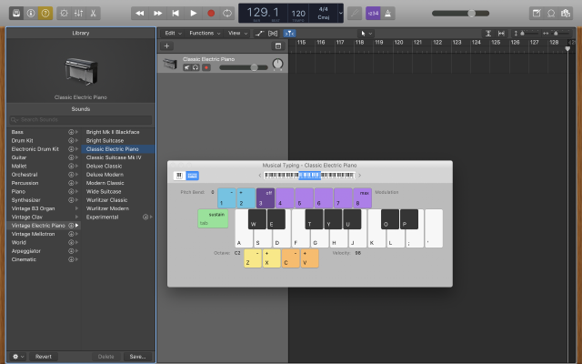Viewport: 582px width, 364px height.
Task: Go to beginning of project
Action: pyautogui.click(x=176, y=14)
